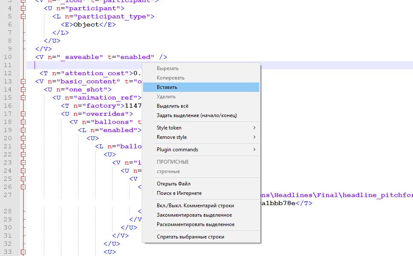413x256 pixels.
Task: Collapse fold marker at line 5
Action: [23, 16]
